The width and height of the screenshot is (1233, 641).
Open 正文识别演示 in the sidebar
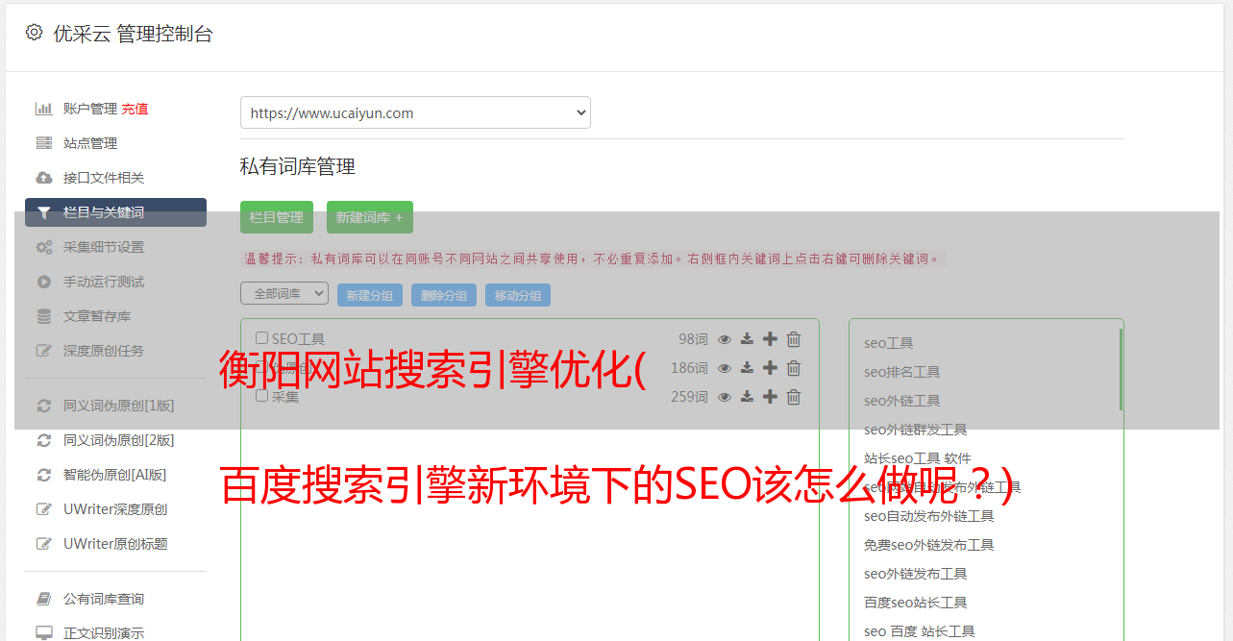click(104, 633)
